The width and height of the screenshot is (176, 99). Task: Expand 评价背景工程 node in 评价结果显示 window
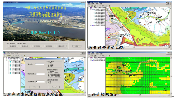[91, 59]
